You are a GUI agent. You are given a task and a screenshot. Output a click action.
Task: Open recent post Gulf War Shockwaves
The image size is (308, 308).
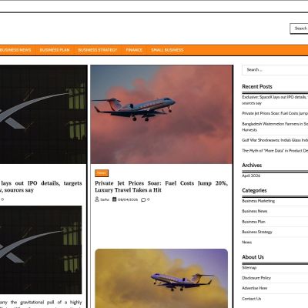[275, 140]
